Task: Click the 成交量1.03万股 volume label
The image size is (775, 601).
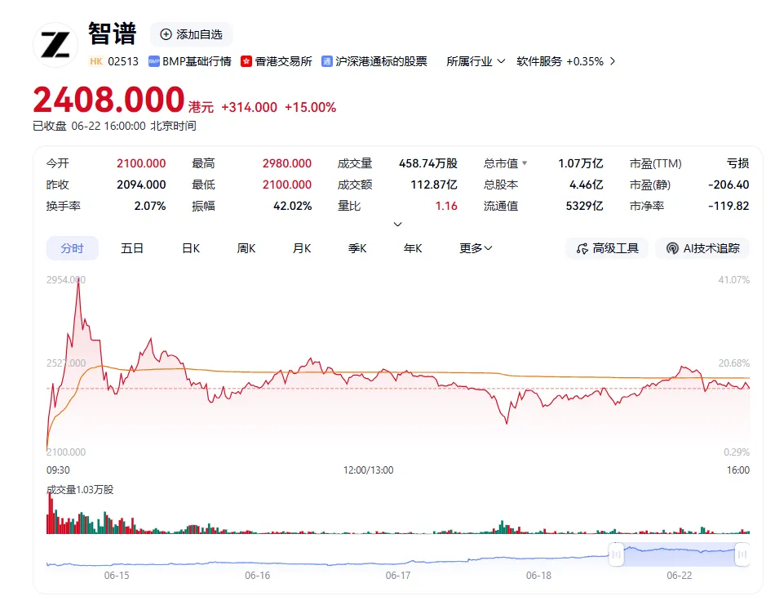Action: coord(80,490)
